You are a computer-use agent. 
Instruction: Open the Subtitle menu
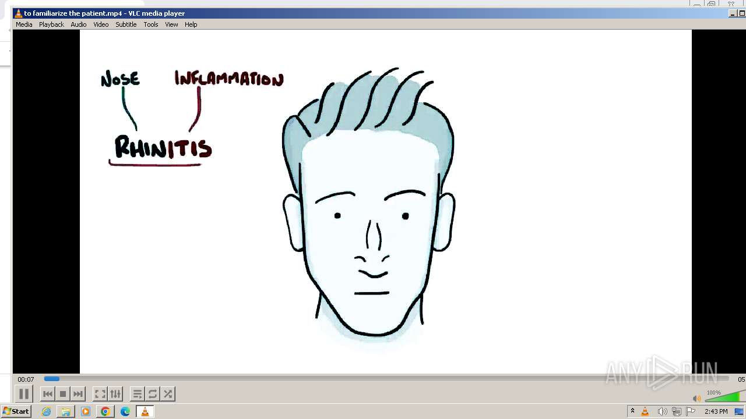[126, 24]
